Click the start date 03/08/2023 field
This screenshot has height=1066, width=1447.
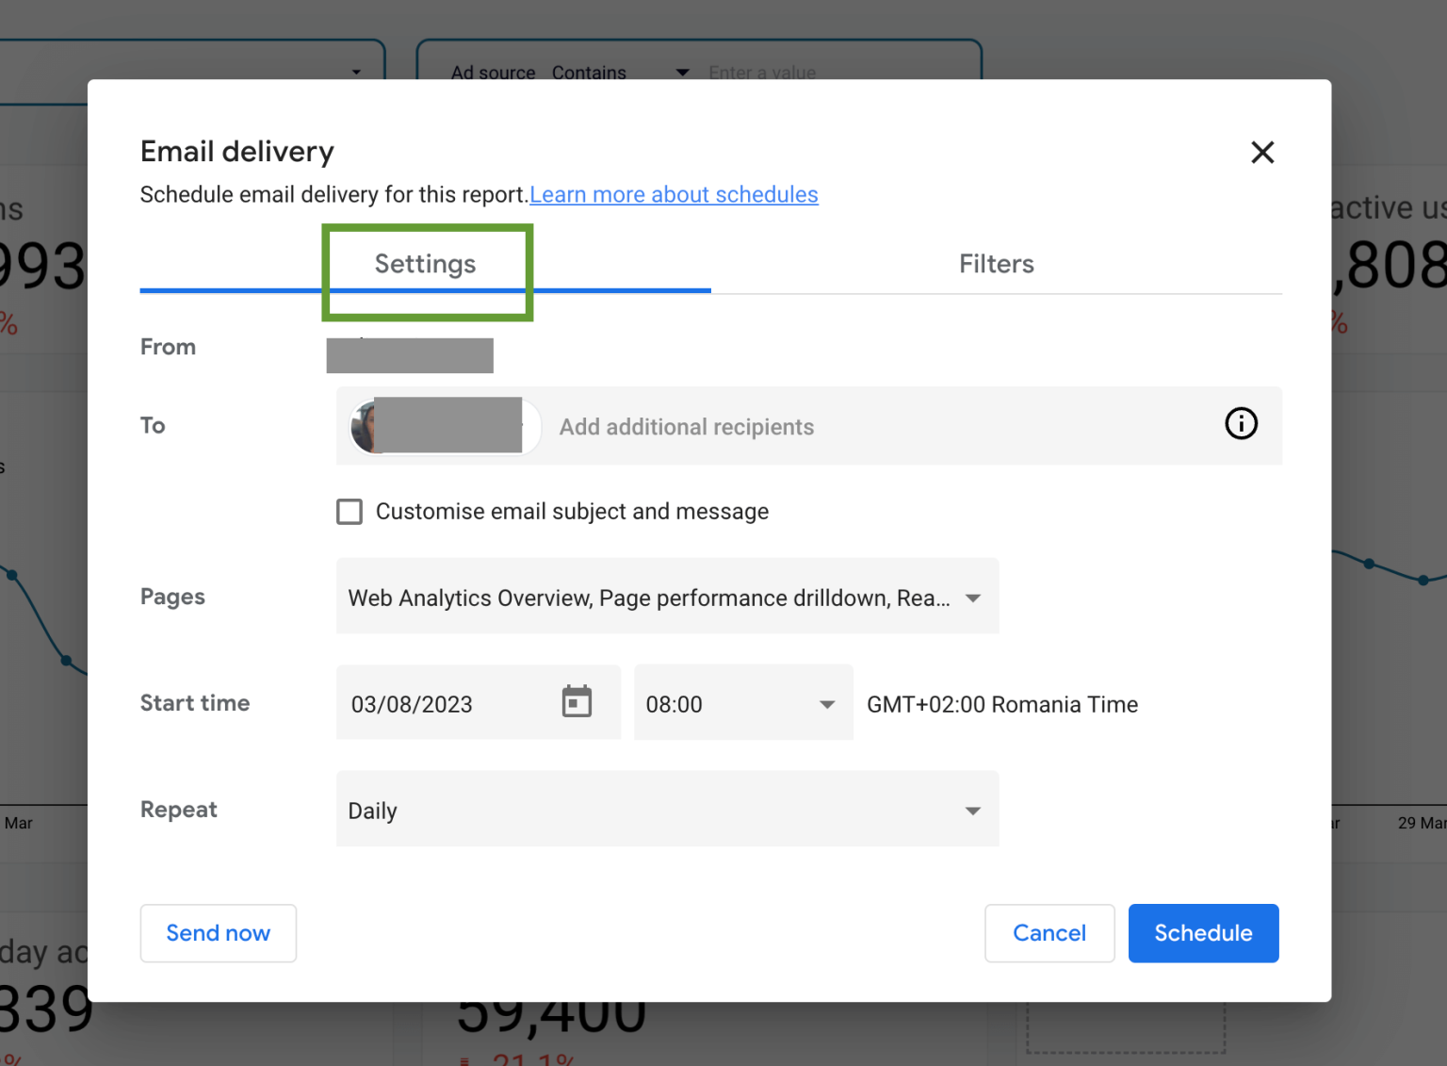tap(479, 703)
